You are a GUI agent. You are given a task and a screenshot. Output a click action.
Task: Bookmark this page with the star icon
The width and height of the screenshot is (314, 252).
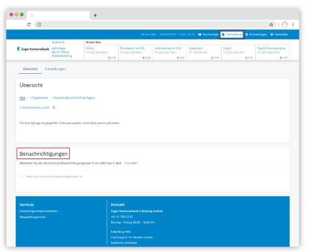pyautogui.click(x=271, y=25)
